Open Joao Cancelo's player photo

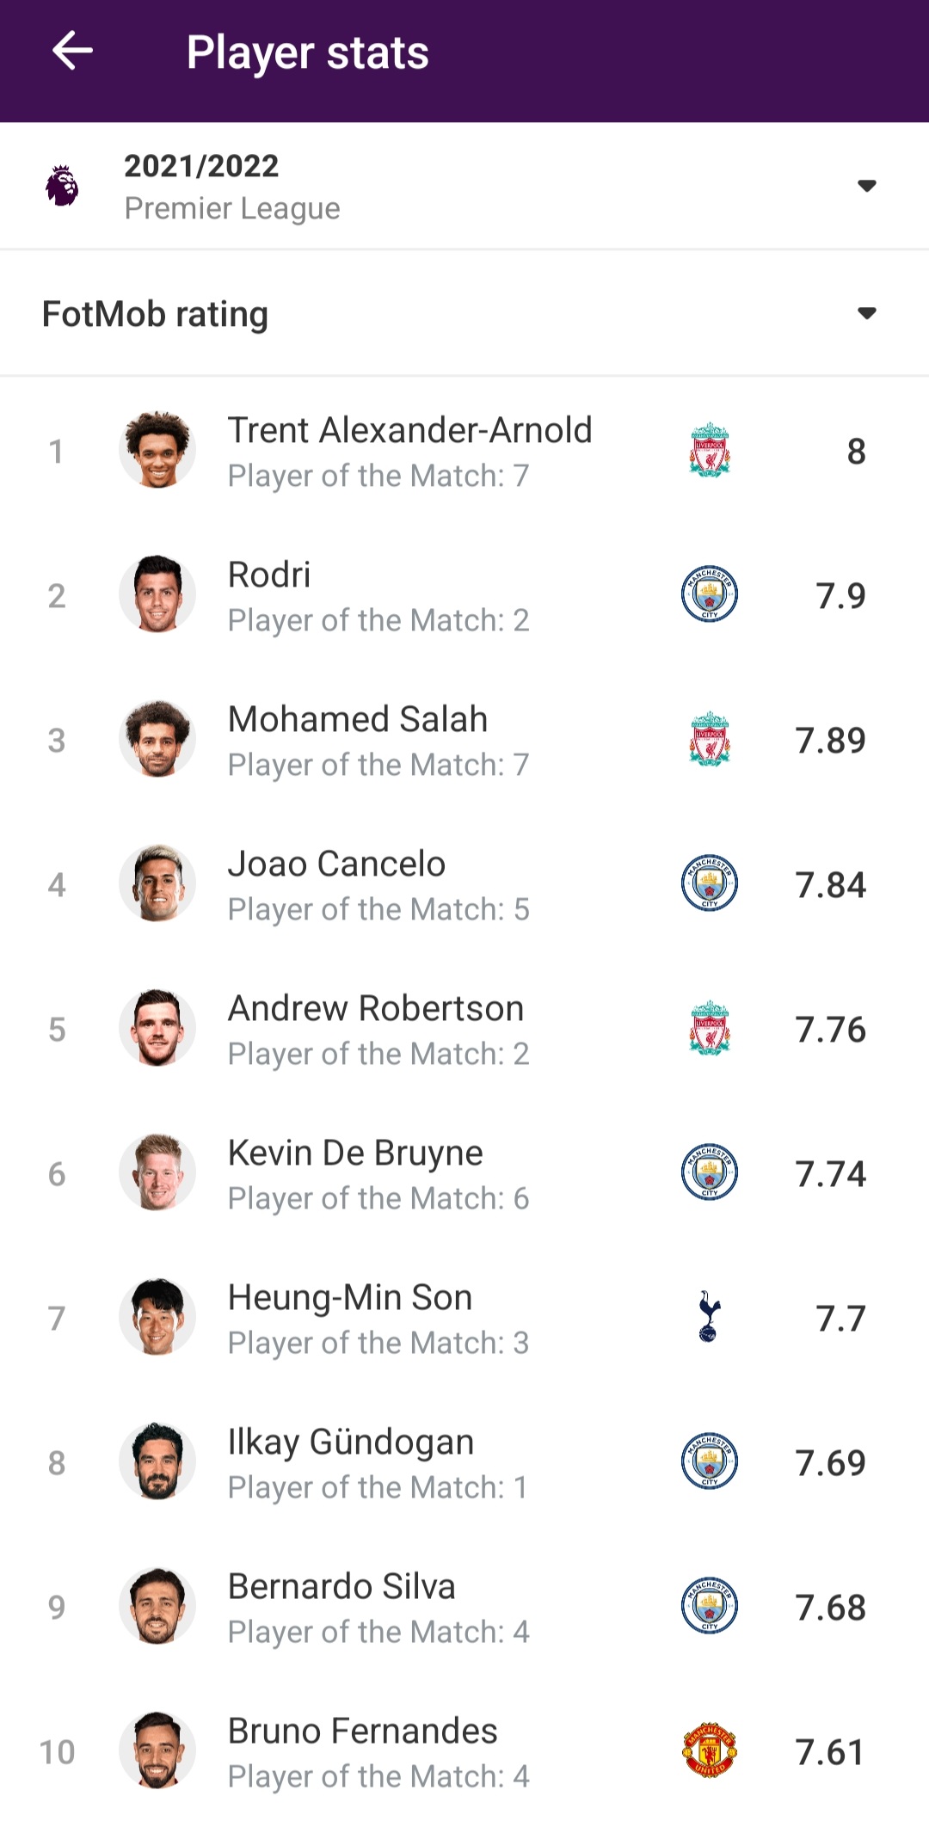click(157, 883)
